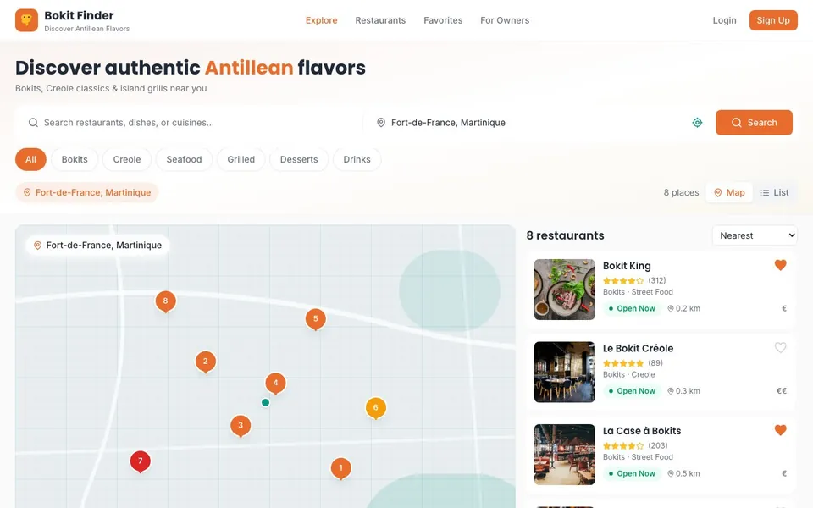Favorite Le Bokit Créole heart icon
The image size is (813, 508).
pyautogui.click(x=780, y=347)
